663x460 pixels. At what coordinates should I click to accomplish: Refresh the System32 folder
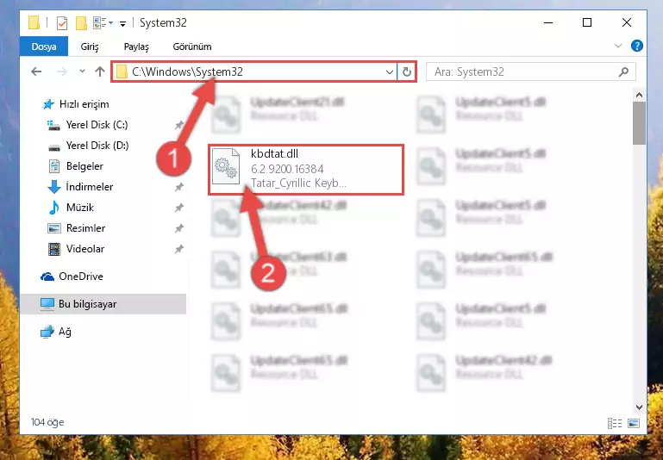[x=407, y=72]
